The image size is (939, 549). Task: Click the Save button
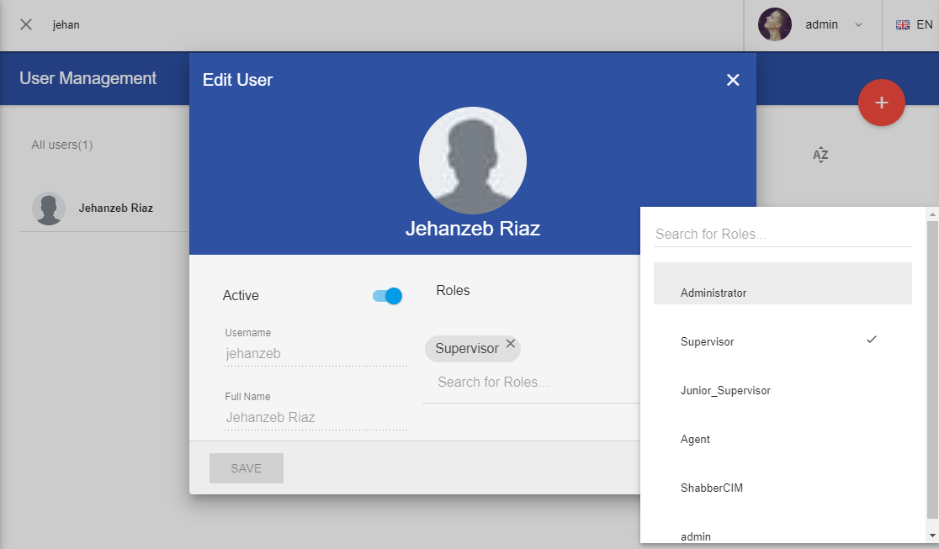(x=247, y=468)
